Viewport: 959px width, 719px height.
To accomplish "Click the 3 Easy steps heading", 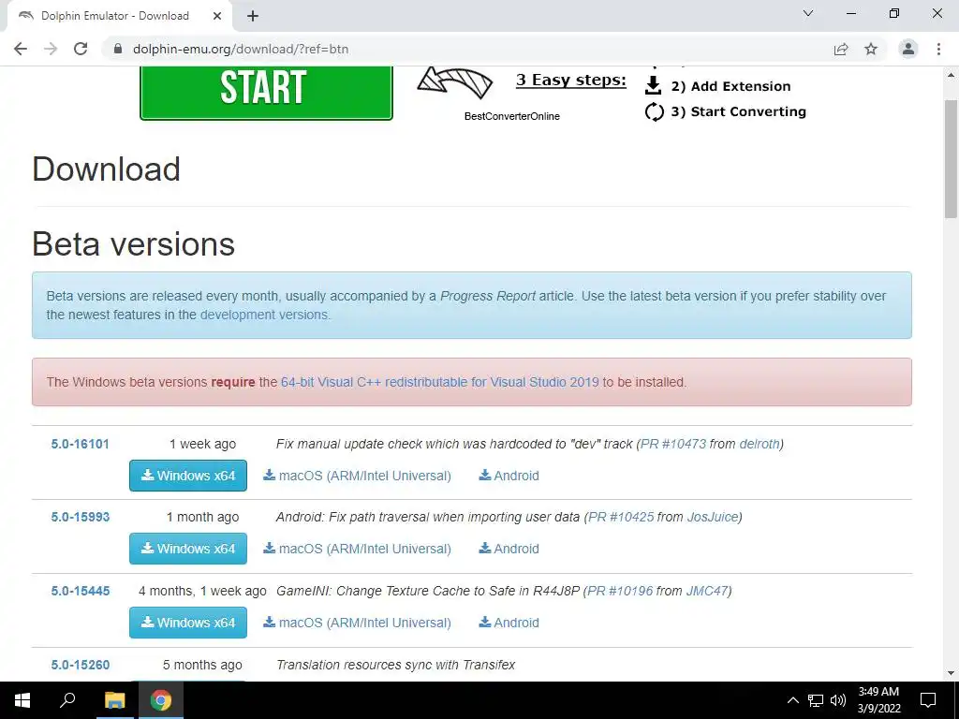I will click(571, 81).
